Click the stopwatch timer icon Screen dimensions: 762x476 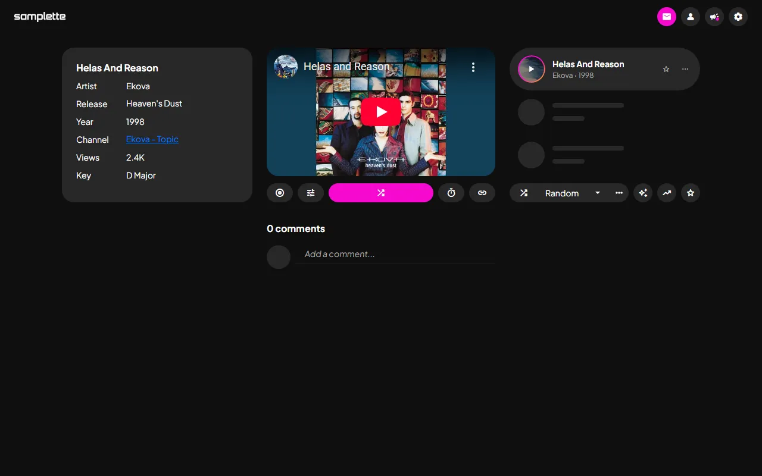(451, 193)
